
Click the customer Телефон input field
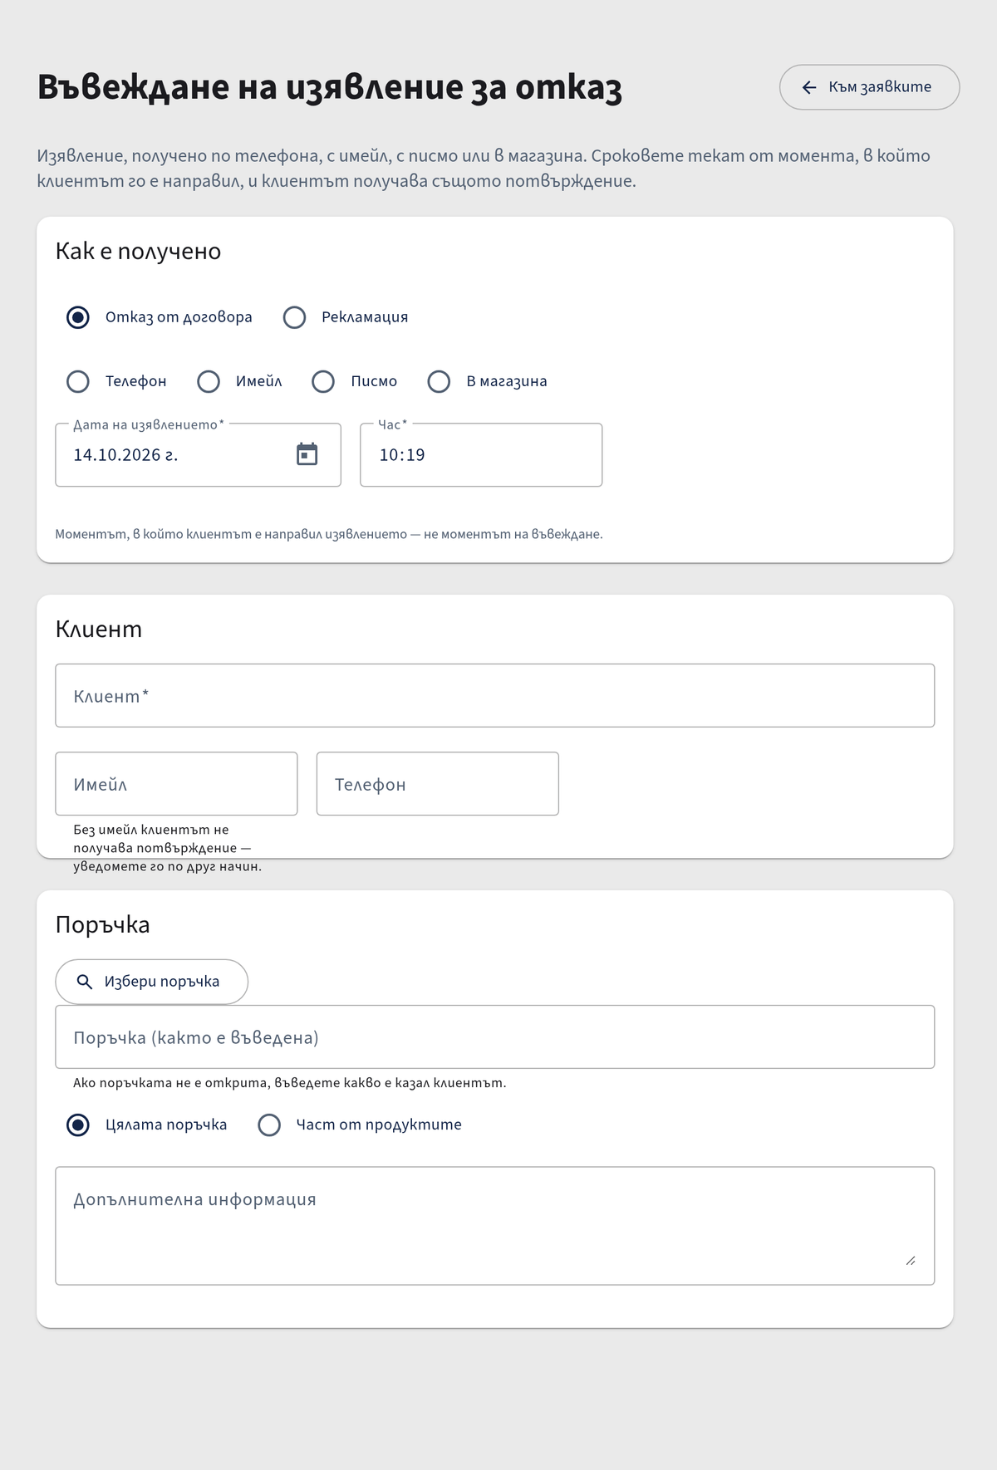coord(438,784)
